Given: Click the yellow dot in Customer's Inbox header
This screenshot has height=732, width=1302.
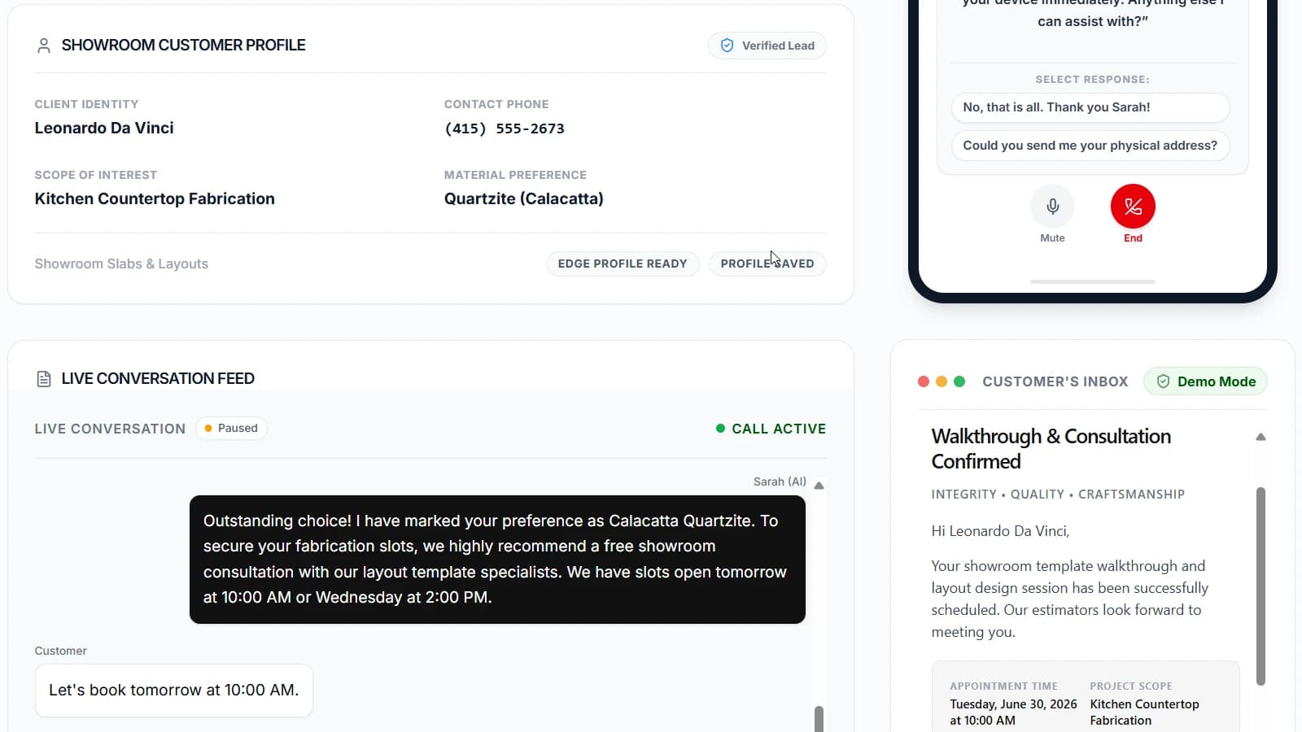Looking at the screenshot, I should [x=942, y=381].
